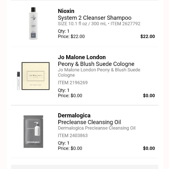
Task: Select ITEM 2403863 text
Action: pyautogui.click(x=73, y=135)
